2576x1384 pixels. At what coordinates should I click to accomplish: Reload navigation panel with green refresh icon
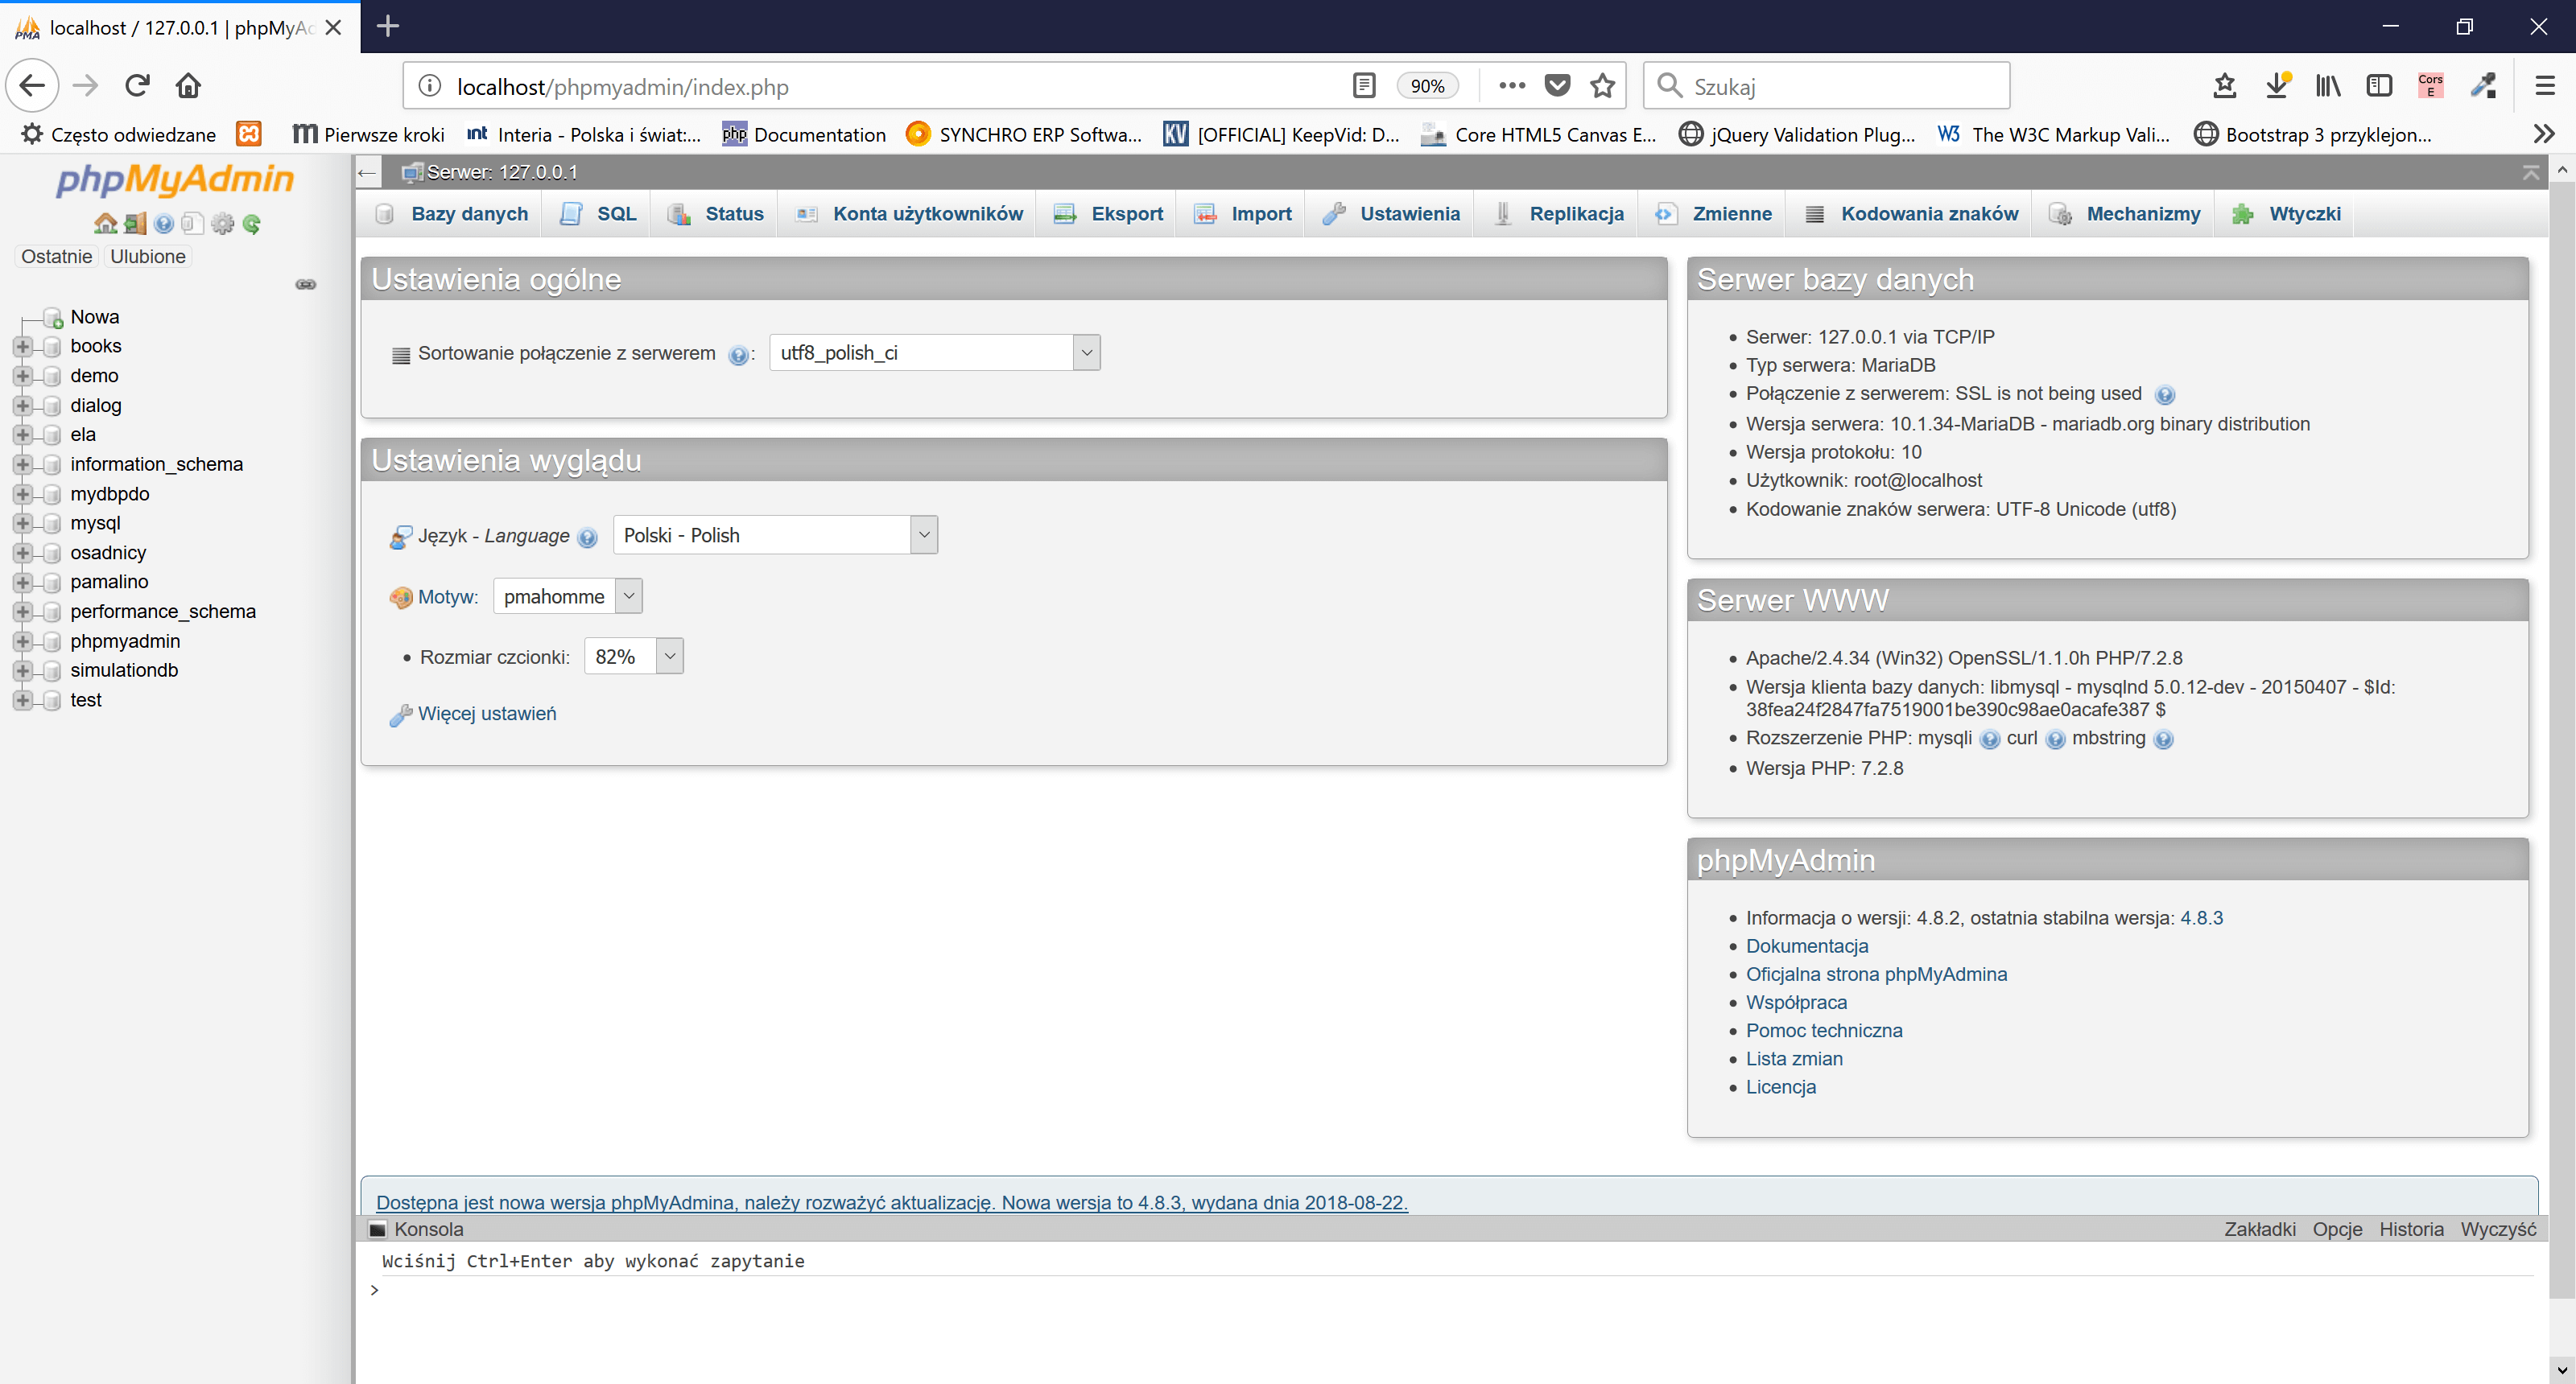pos(252,224)
